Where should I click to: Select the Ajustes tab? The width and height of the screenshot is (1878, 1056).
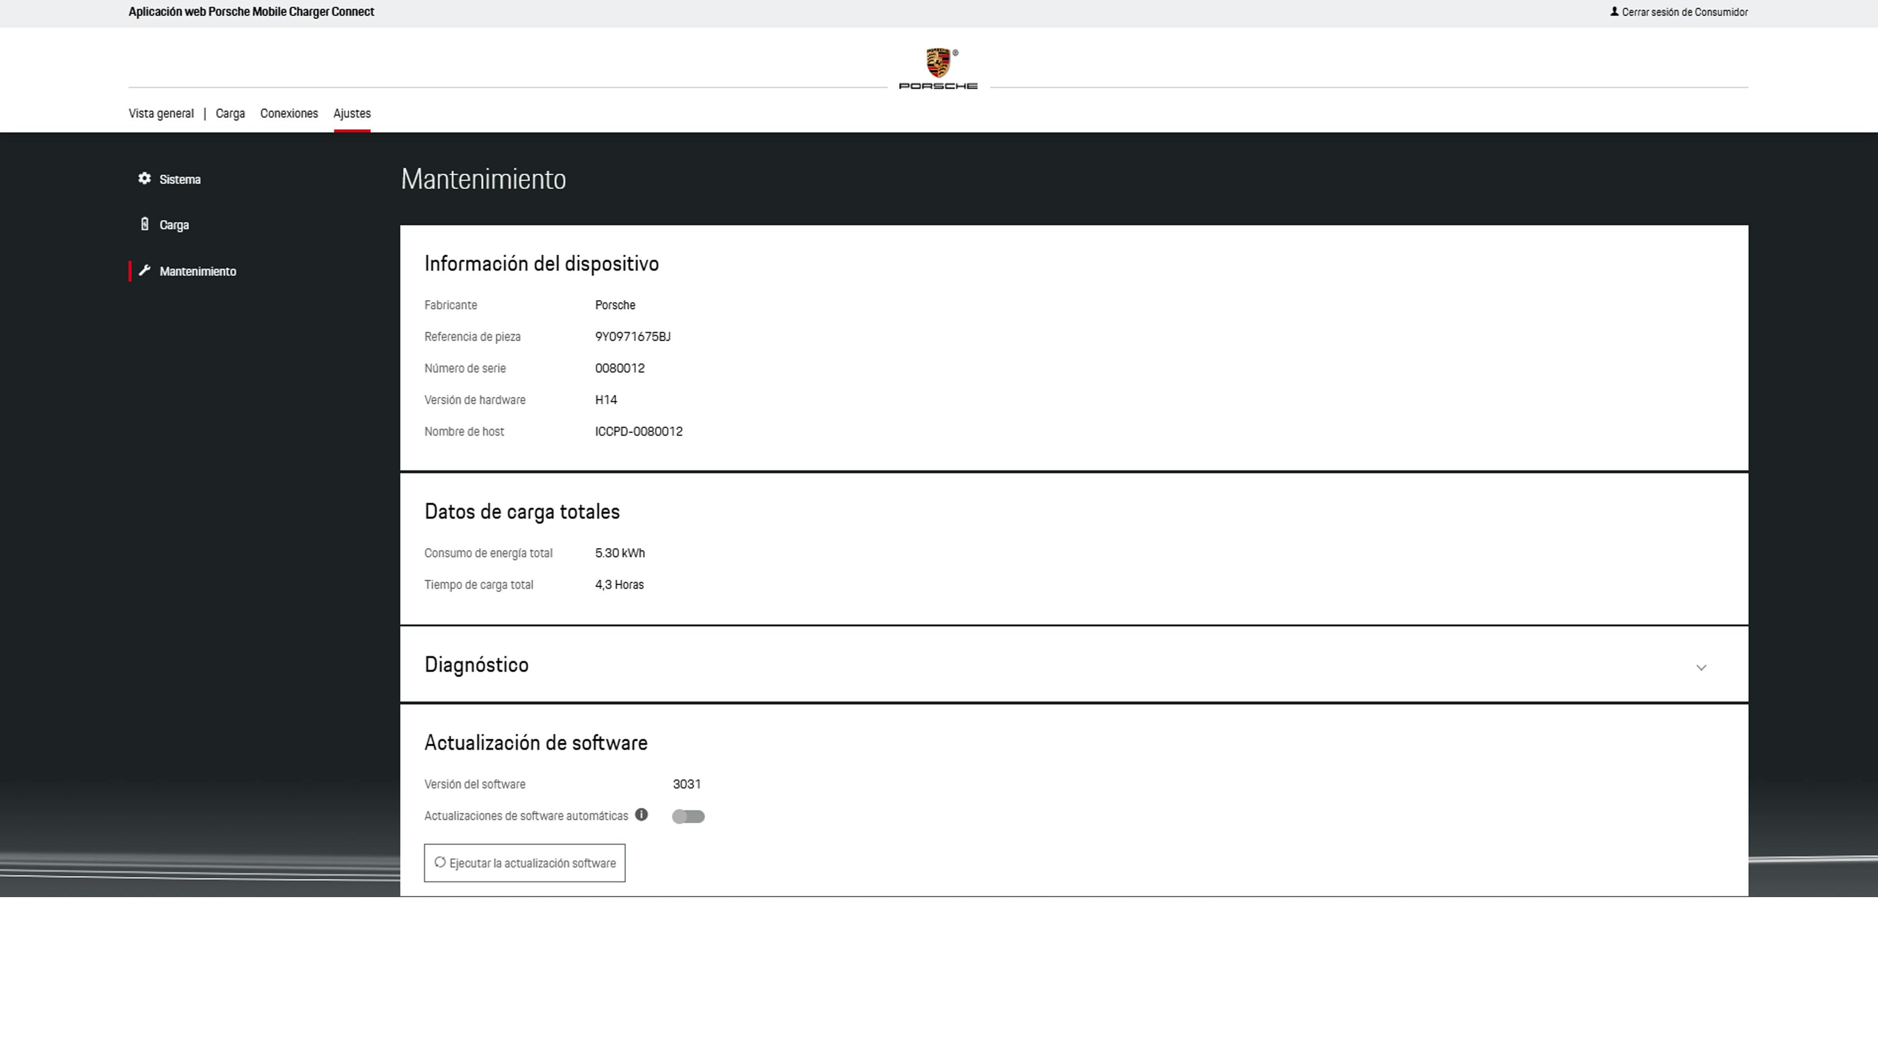click(352, 114)
